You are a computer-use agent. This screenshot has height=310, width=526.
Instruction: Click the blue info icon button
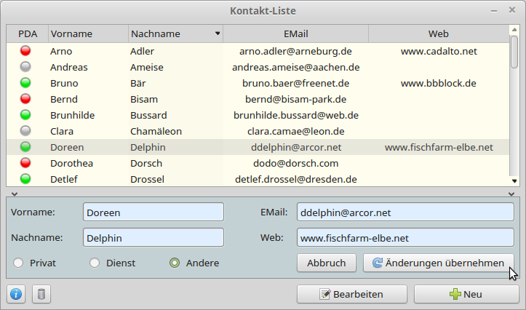point(17,294)
